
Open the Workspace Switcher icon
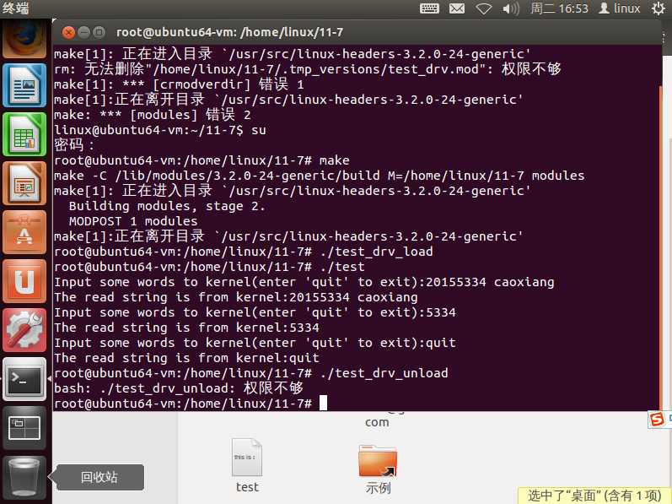coord(24,428)
